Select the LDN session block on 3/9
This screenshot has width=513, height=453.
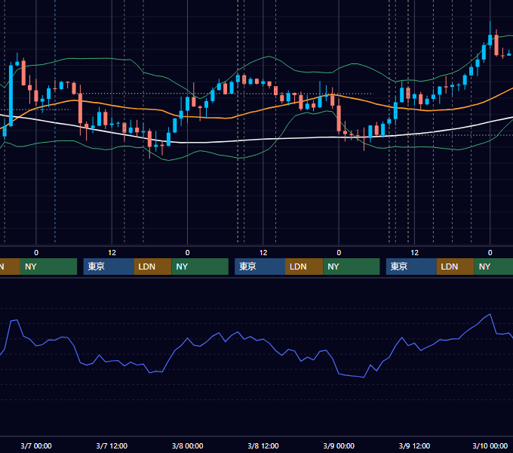tap(456, 267)
